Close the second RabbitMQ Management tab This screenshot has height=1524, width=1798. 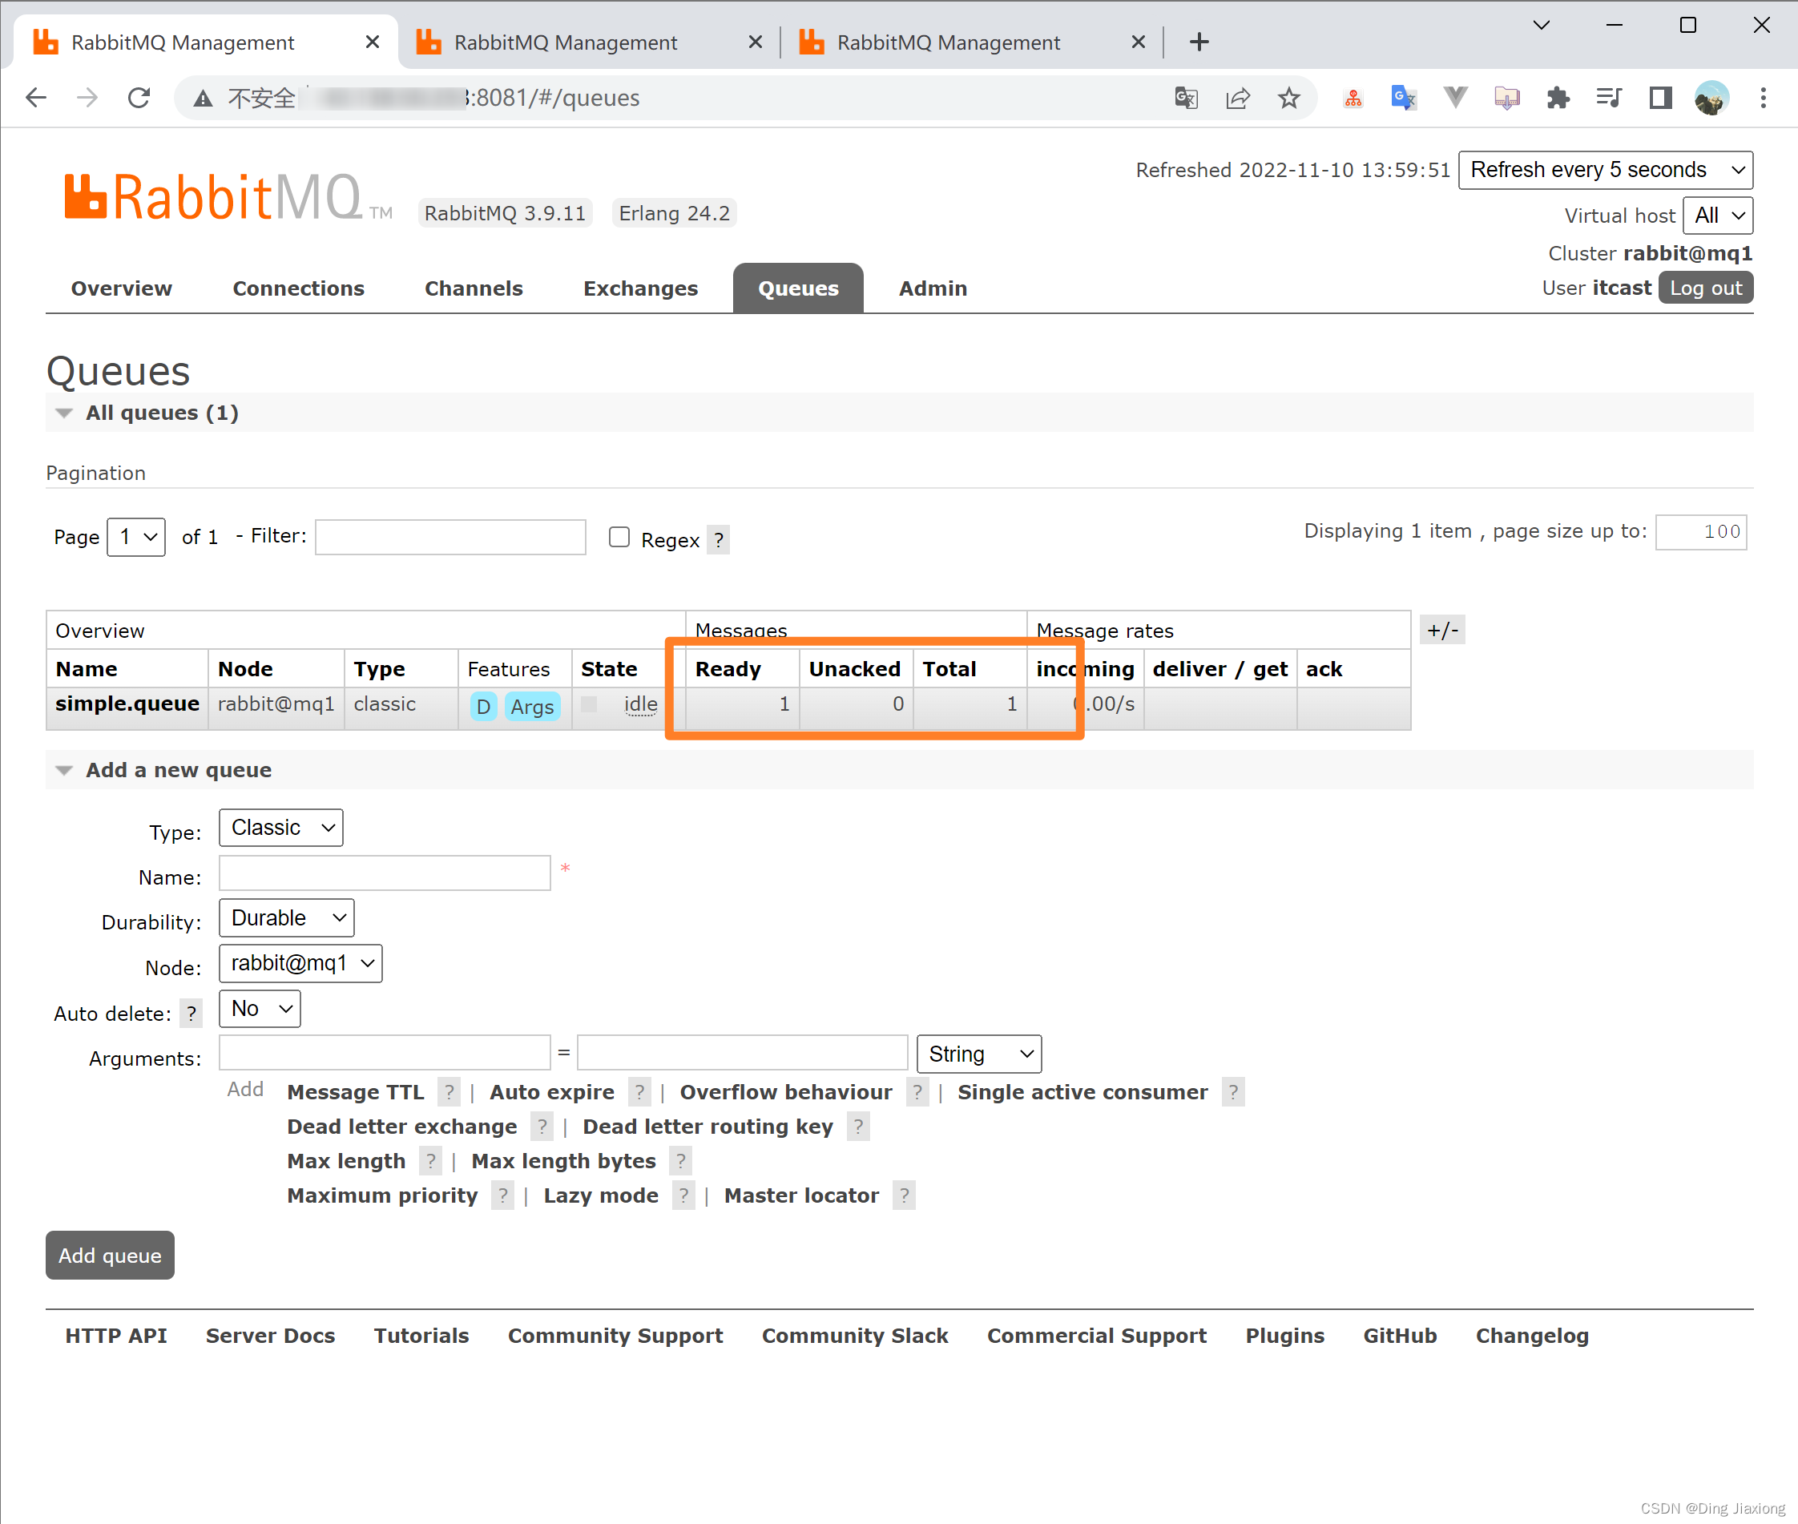point(755,42)
